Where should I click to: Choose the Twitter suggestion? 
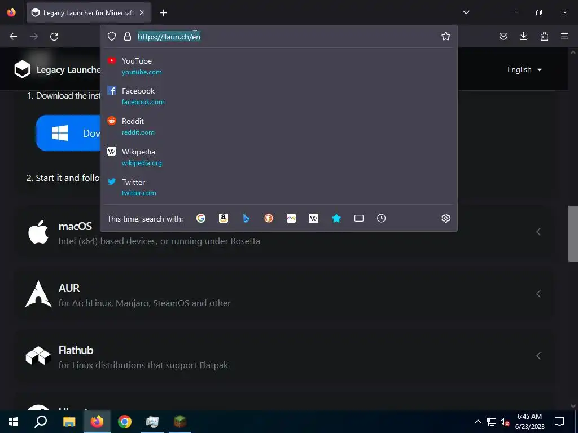[279, 187]
